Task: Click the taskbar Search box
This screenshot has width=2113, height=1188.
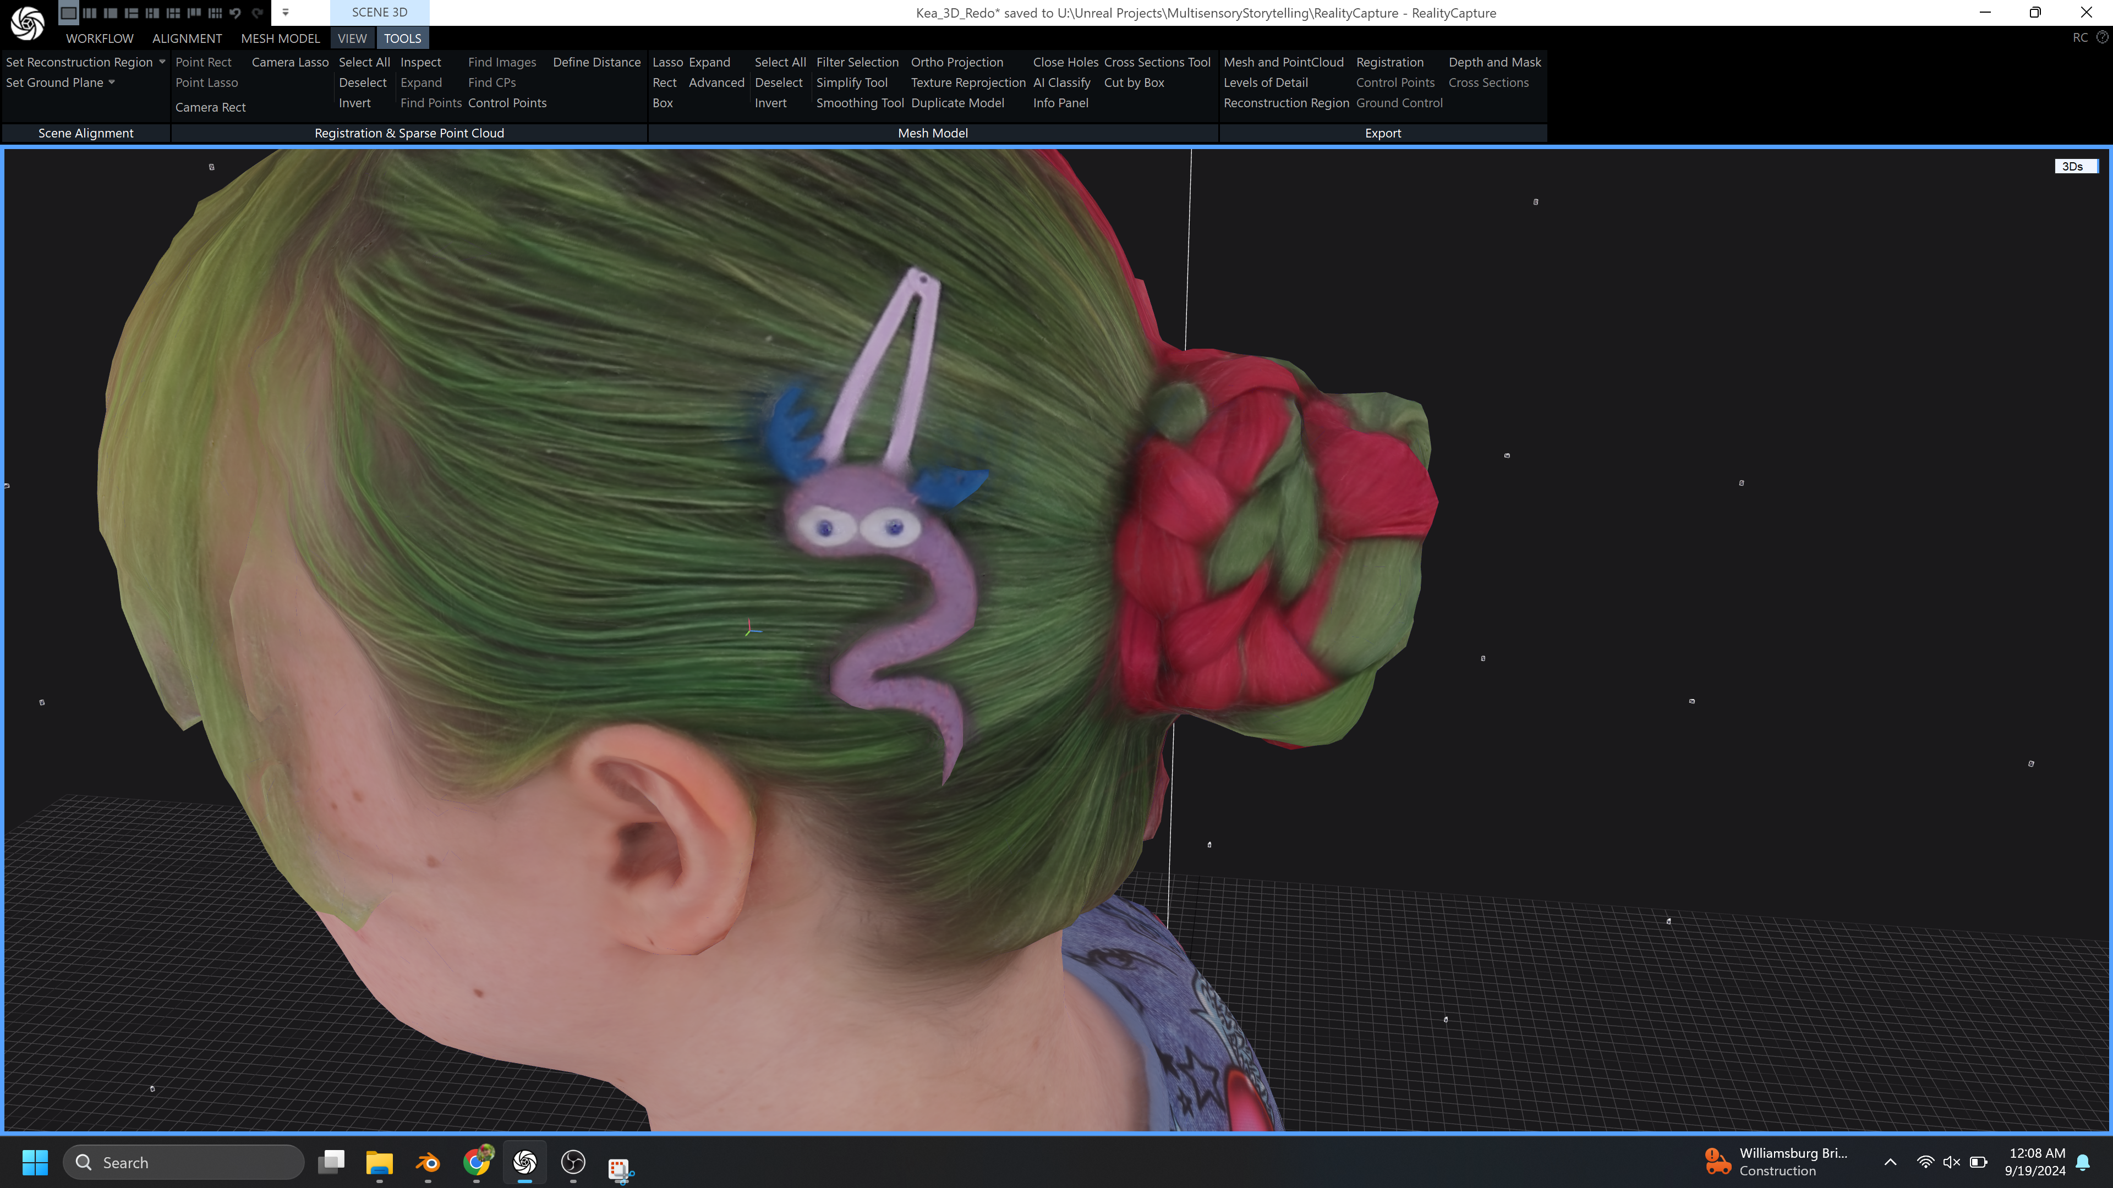Action: (183, 1163)
